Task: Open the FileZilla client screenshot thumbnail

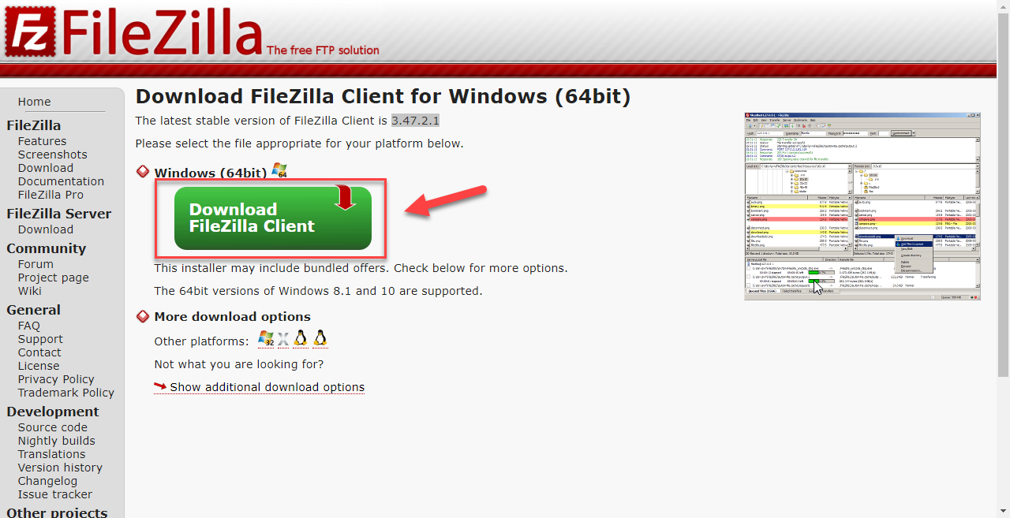Action: [862, 206]
